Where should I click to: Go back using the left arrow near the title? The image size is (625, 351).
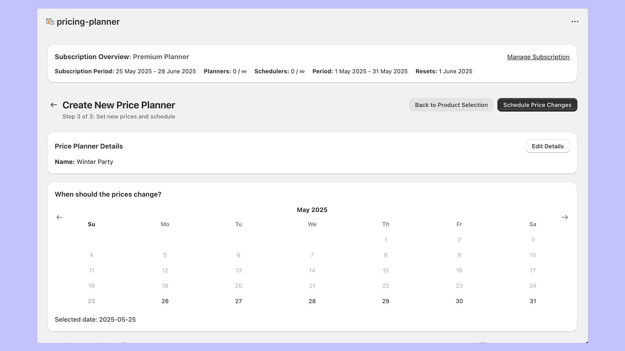54,105
